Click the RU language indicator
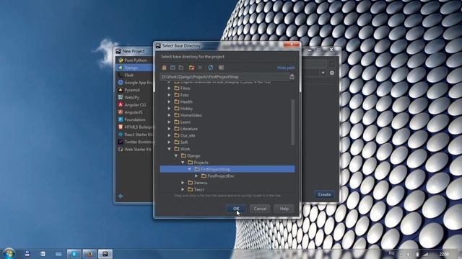Image resolution: width=462 pixels, height=259 pixels. pos(391,253)
